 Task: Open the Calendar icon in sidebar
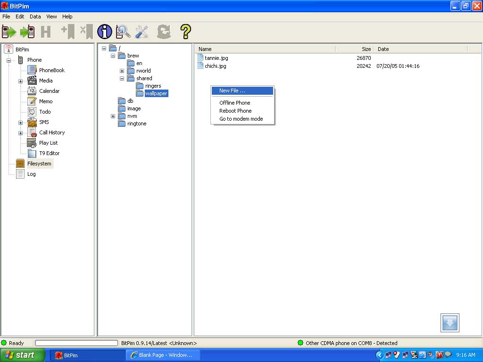coord(32,91)
